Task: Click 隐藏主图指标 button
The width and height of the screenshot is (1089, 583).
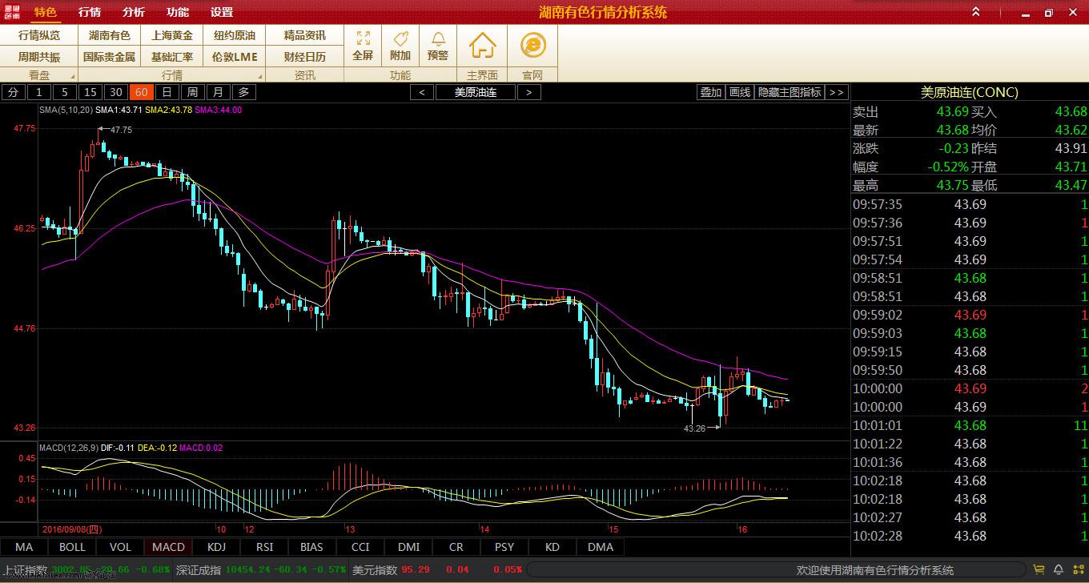Action: [x=790, y=92]
